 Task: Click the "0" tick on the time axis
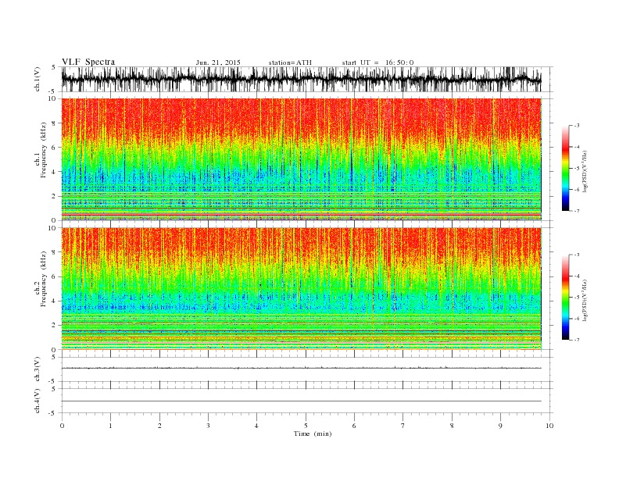[x=62, y=426]
